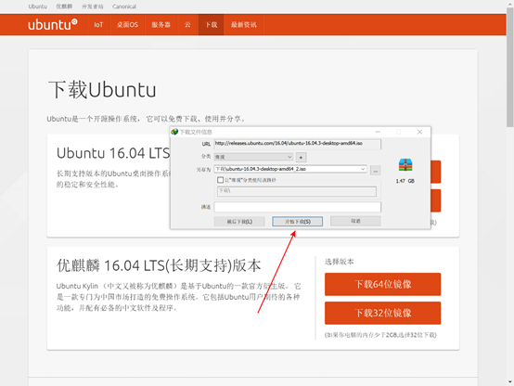Viewport: 514px width, 386px height.
Task: Click the 取消 cancel button
Action: 355,221
